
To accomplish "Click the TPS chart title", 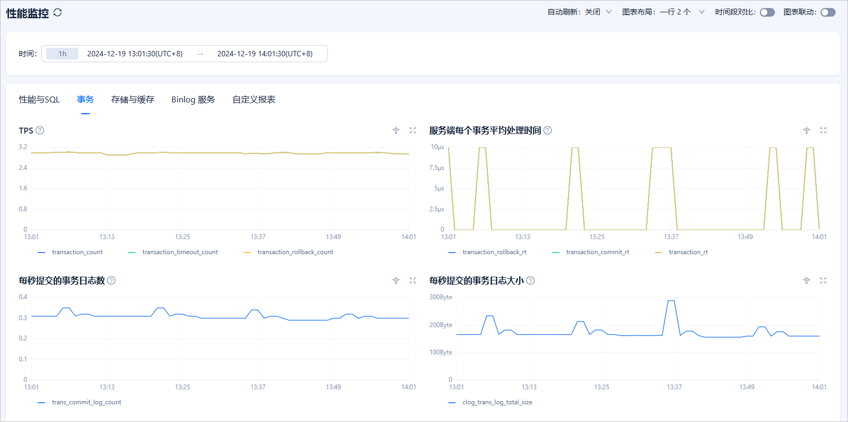I will pos(26,131).
